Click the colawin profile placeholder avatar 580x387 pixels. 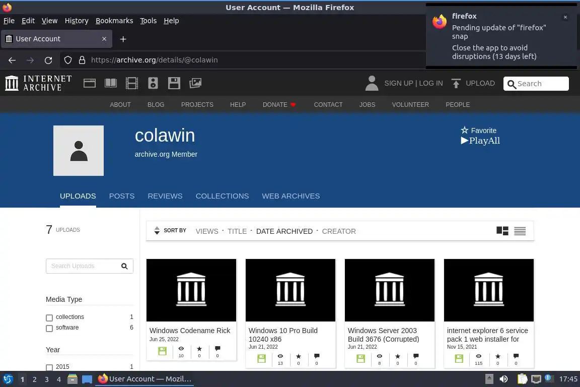(79, 150)
